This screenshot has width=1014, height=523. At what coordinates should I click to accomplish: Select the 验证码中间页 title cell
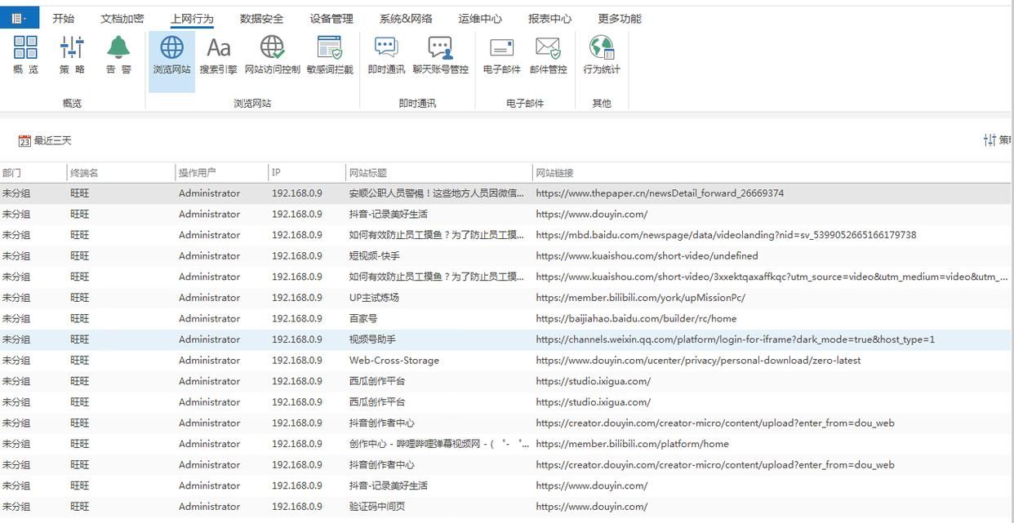377,507
